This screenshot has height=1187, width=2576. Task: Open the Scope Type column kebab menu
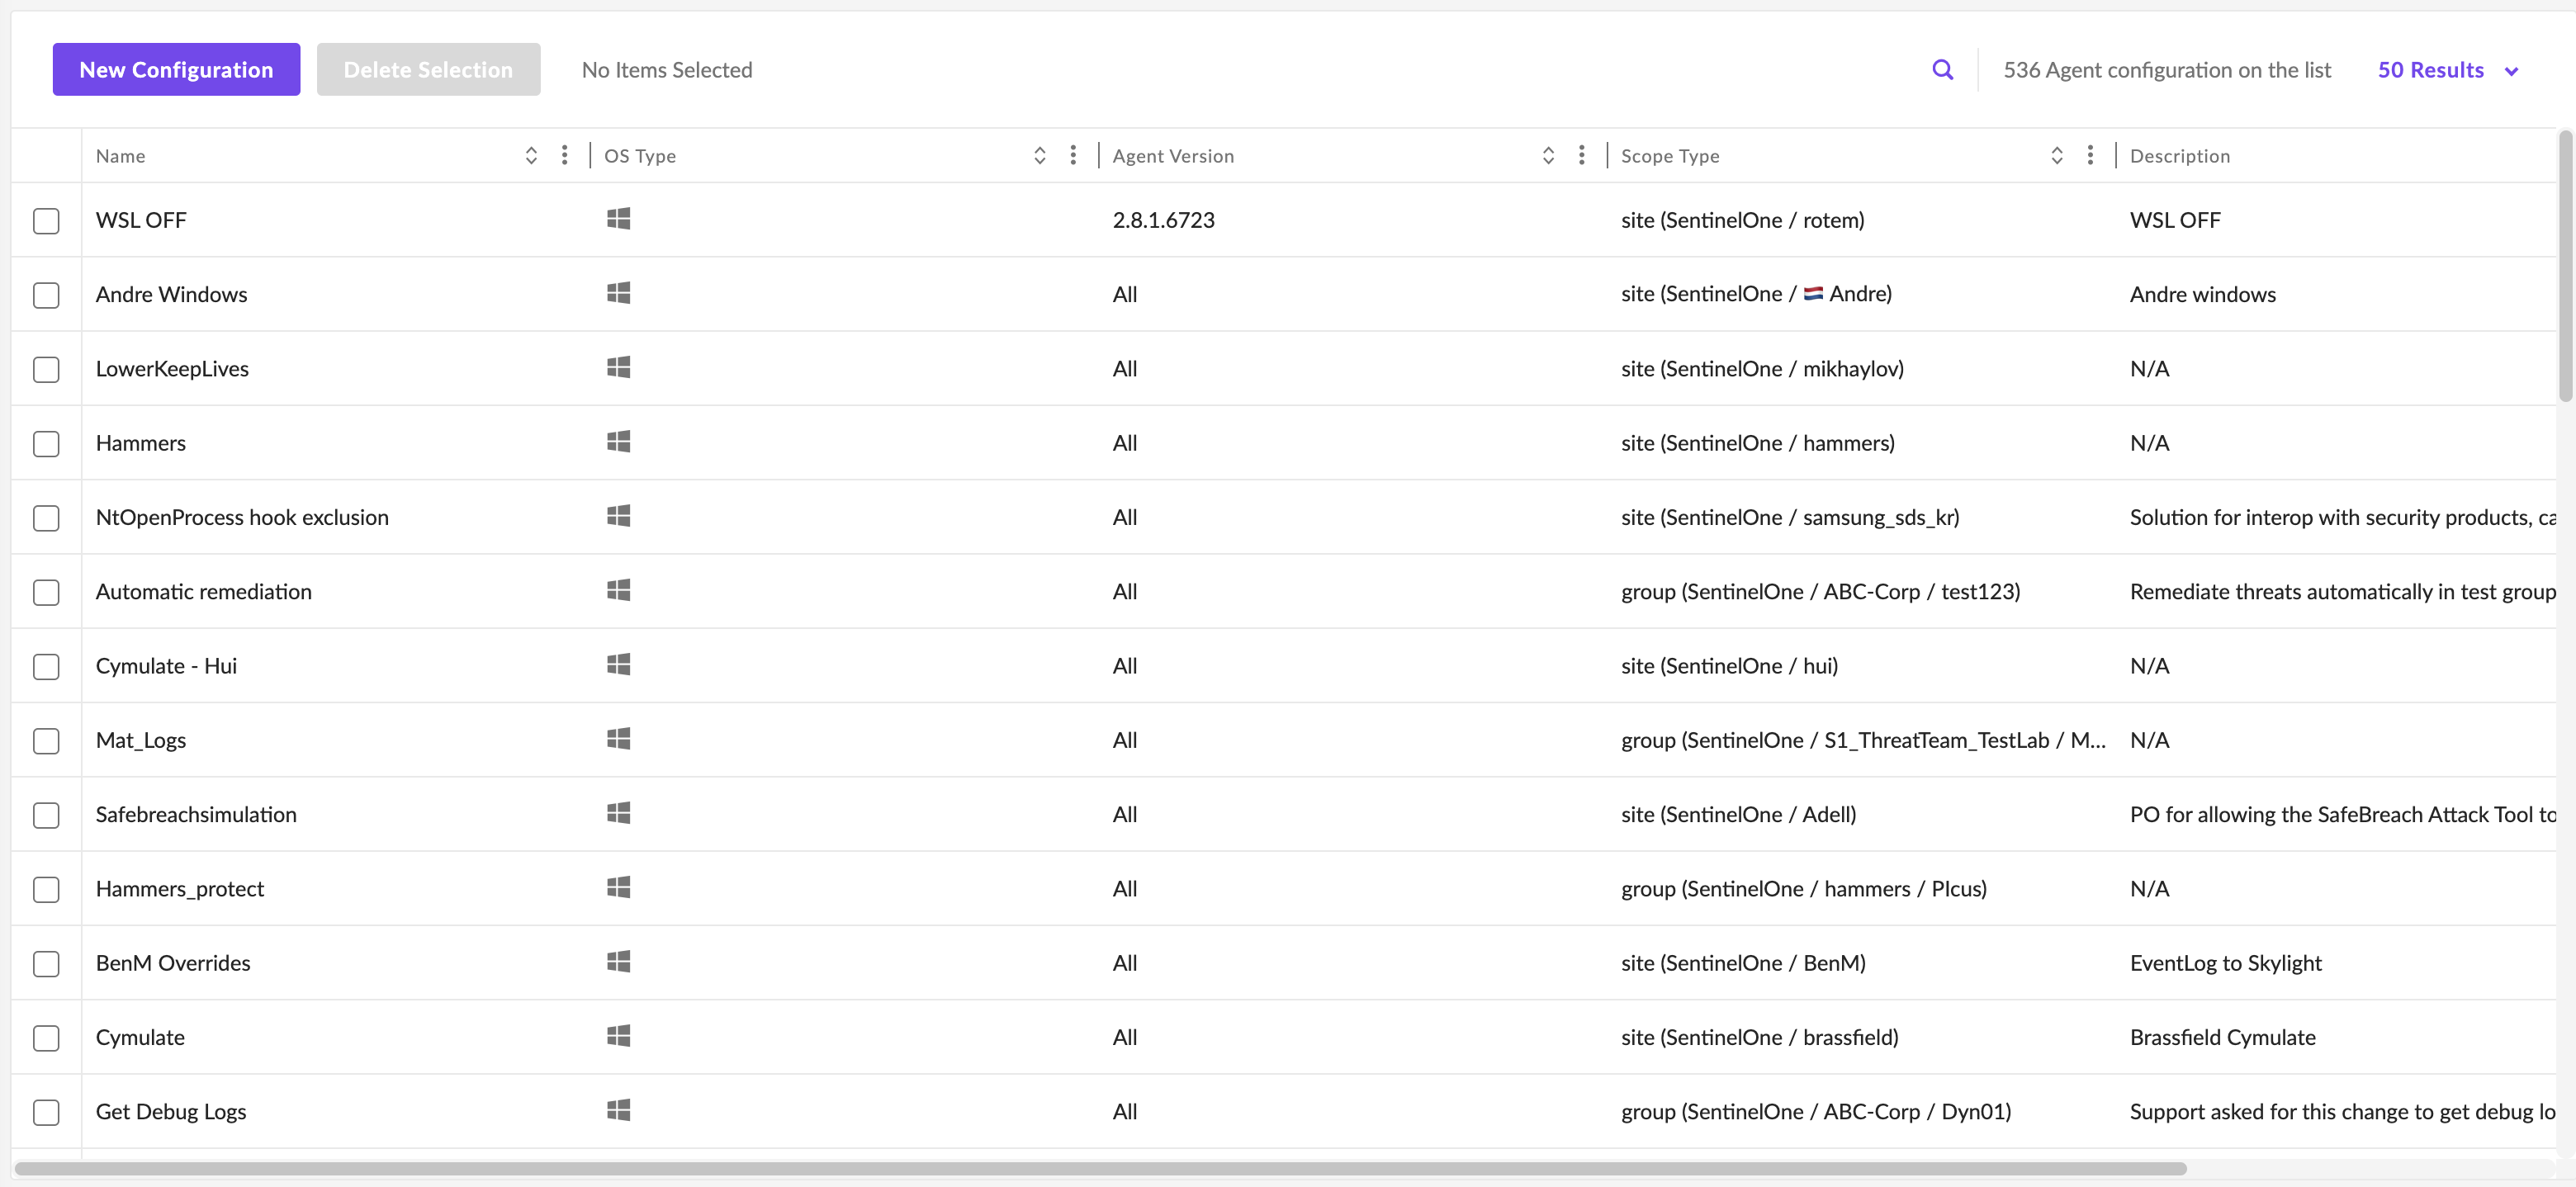(x=2090, y=155)
